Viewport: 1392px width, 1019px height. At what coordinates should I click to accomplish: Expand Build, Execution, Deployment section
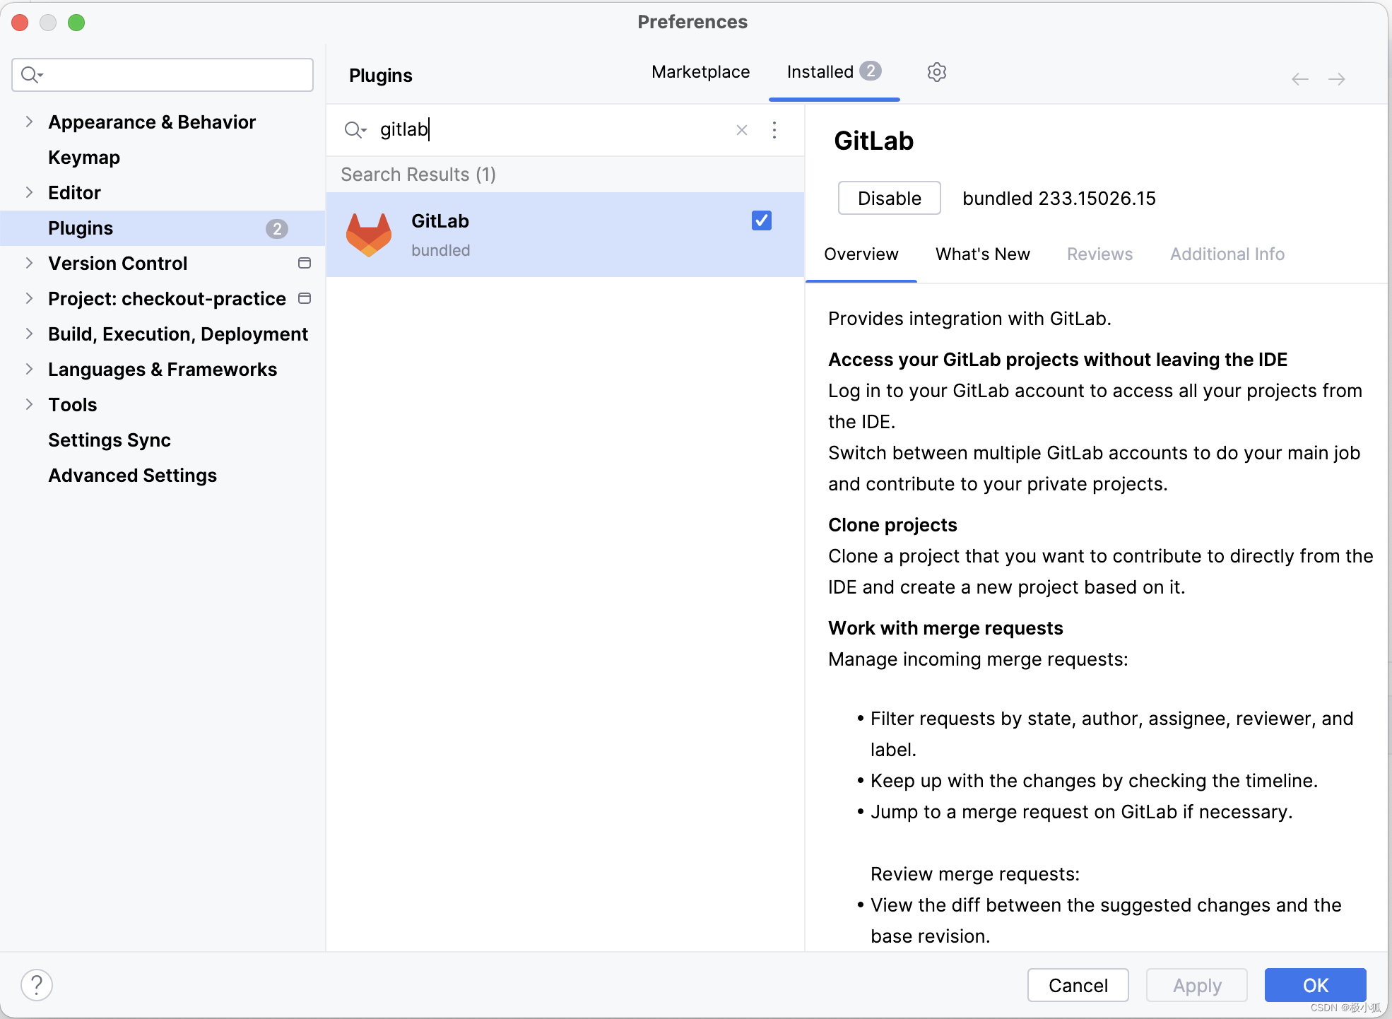tap(29, 334)
